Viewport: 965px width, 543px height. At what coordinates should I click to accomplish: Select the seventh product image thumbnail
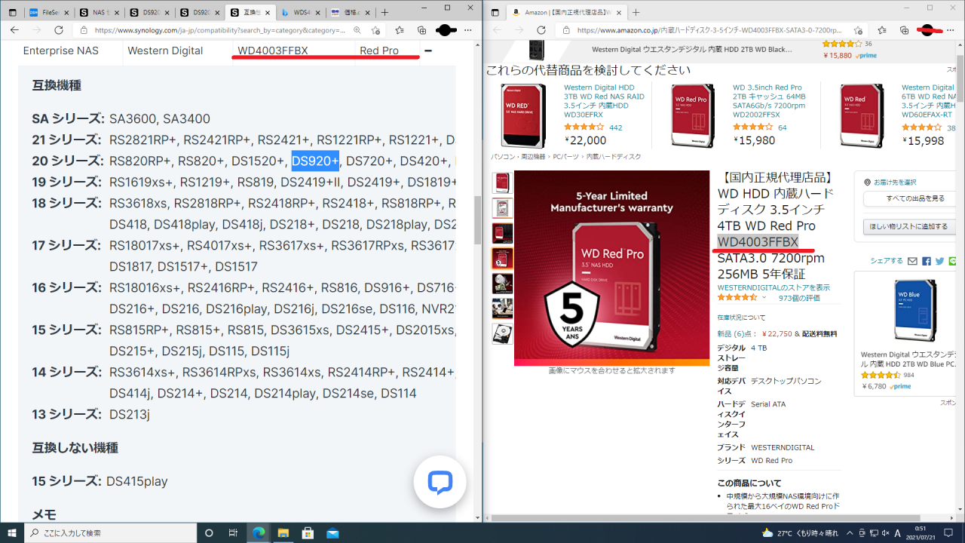coord(502,333)
